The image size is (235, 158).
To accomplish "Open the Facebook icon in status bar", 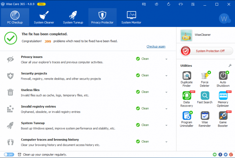I will click(x=220, y=154).
